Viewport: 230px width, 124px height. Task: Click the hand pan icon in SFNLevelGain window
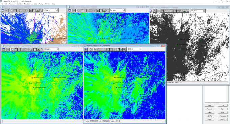click(74, 10)
